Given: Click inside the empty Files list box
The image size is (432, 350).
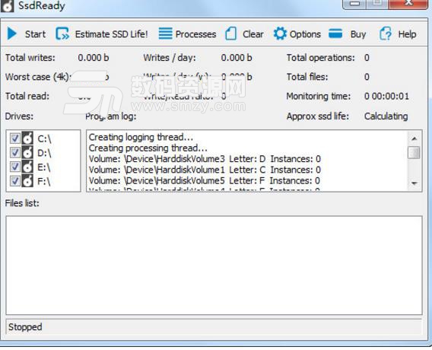Looking at the screenshot, I should click(214, 265).
